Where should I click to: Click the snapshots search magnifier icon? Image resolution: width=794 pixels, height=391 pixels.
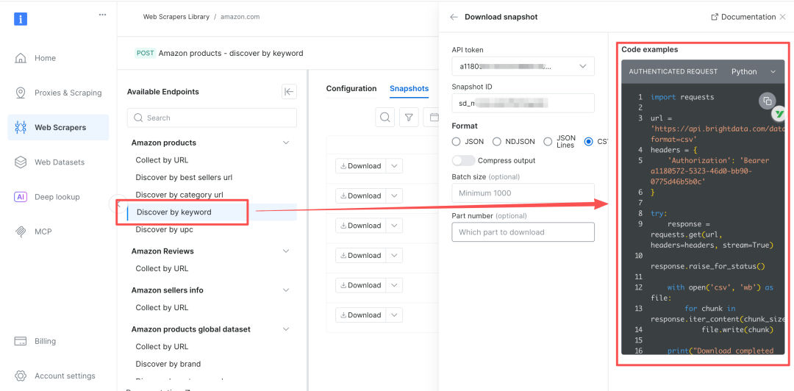coord(385,118)
